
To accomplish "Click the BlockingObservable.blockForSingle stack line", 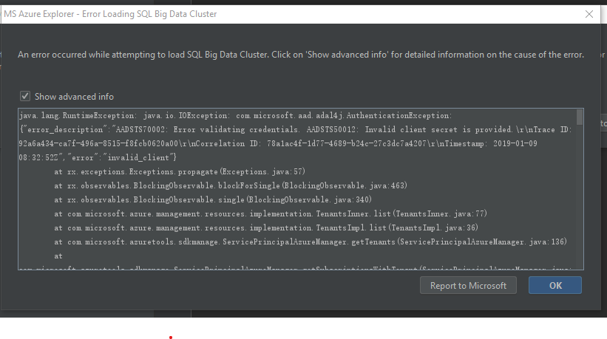I will [x=231, y=185].
